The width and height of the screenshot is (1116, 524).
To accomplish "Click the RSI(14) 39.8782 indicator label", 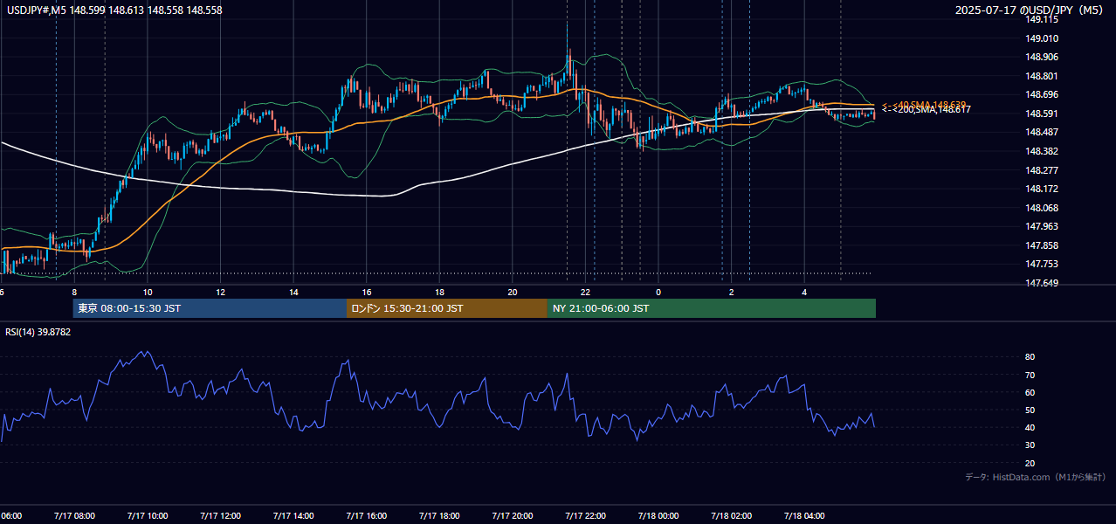I will (x=38, y=332).
